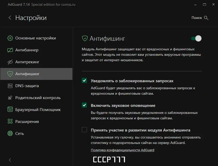Open Политика конфиденциальности AdGuard link
The width and height of the screenshot is (218, 166).
[x=122, y=150]
